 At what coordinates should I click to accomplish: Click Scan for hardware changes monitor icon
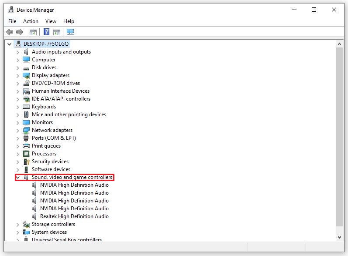70,32
